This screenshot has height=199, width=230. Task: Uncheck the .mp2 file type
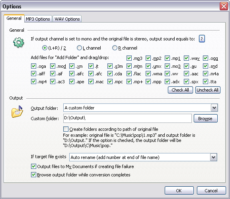[148, 58]
